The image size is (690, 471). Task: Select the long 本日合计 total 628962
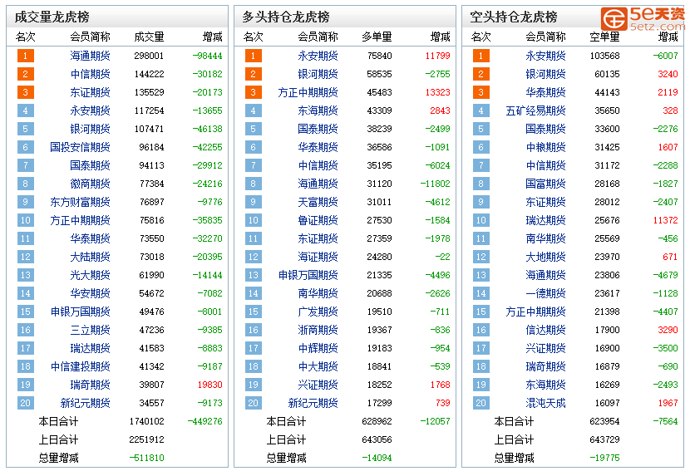point(377,421)
